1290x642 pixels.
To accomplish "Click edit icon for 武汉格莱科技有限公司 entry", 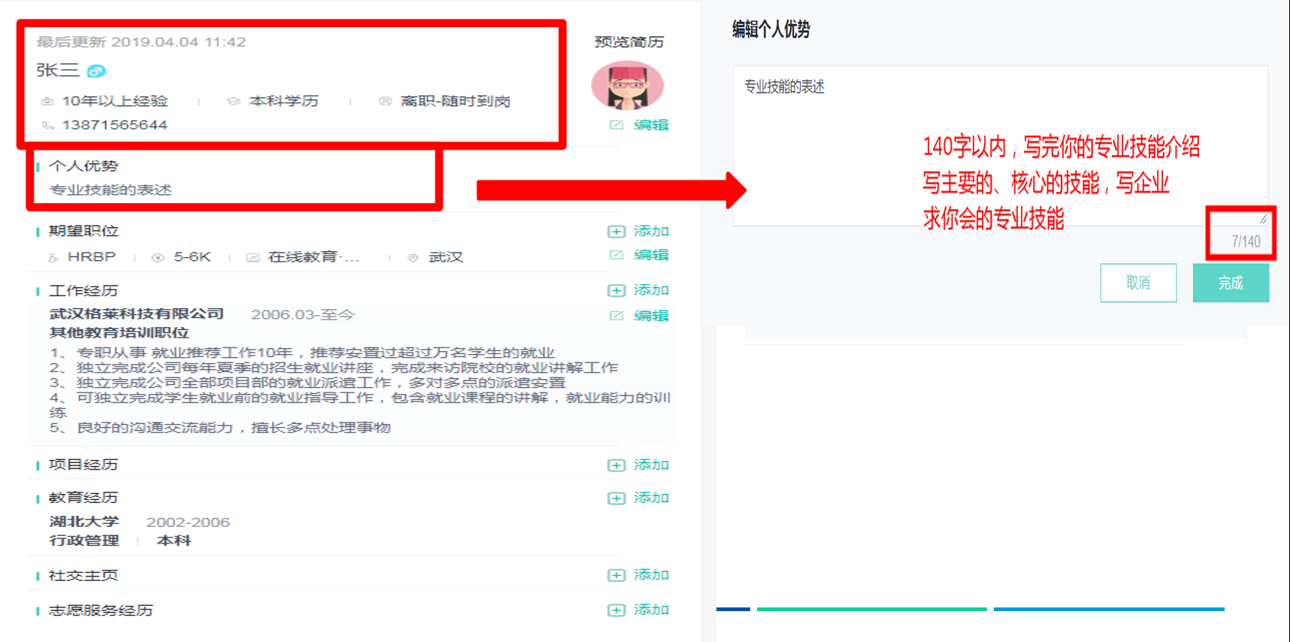I will 616,316.
